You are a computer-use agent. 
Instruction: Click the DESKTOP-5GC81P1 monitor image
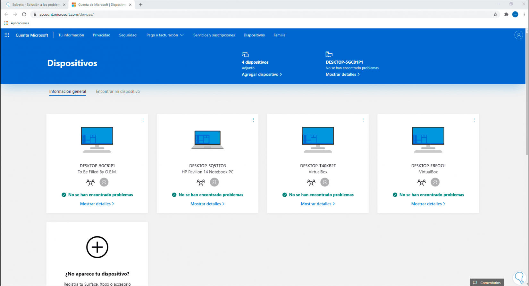click(x=97, y=139)
